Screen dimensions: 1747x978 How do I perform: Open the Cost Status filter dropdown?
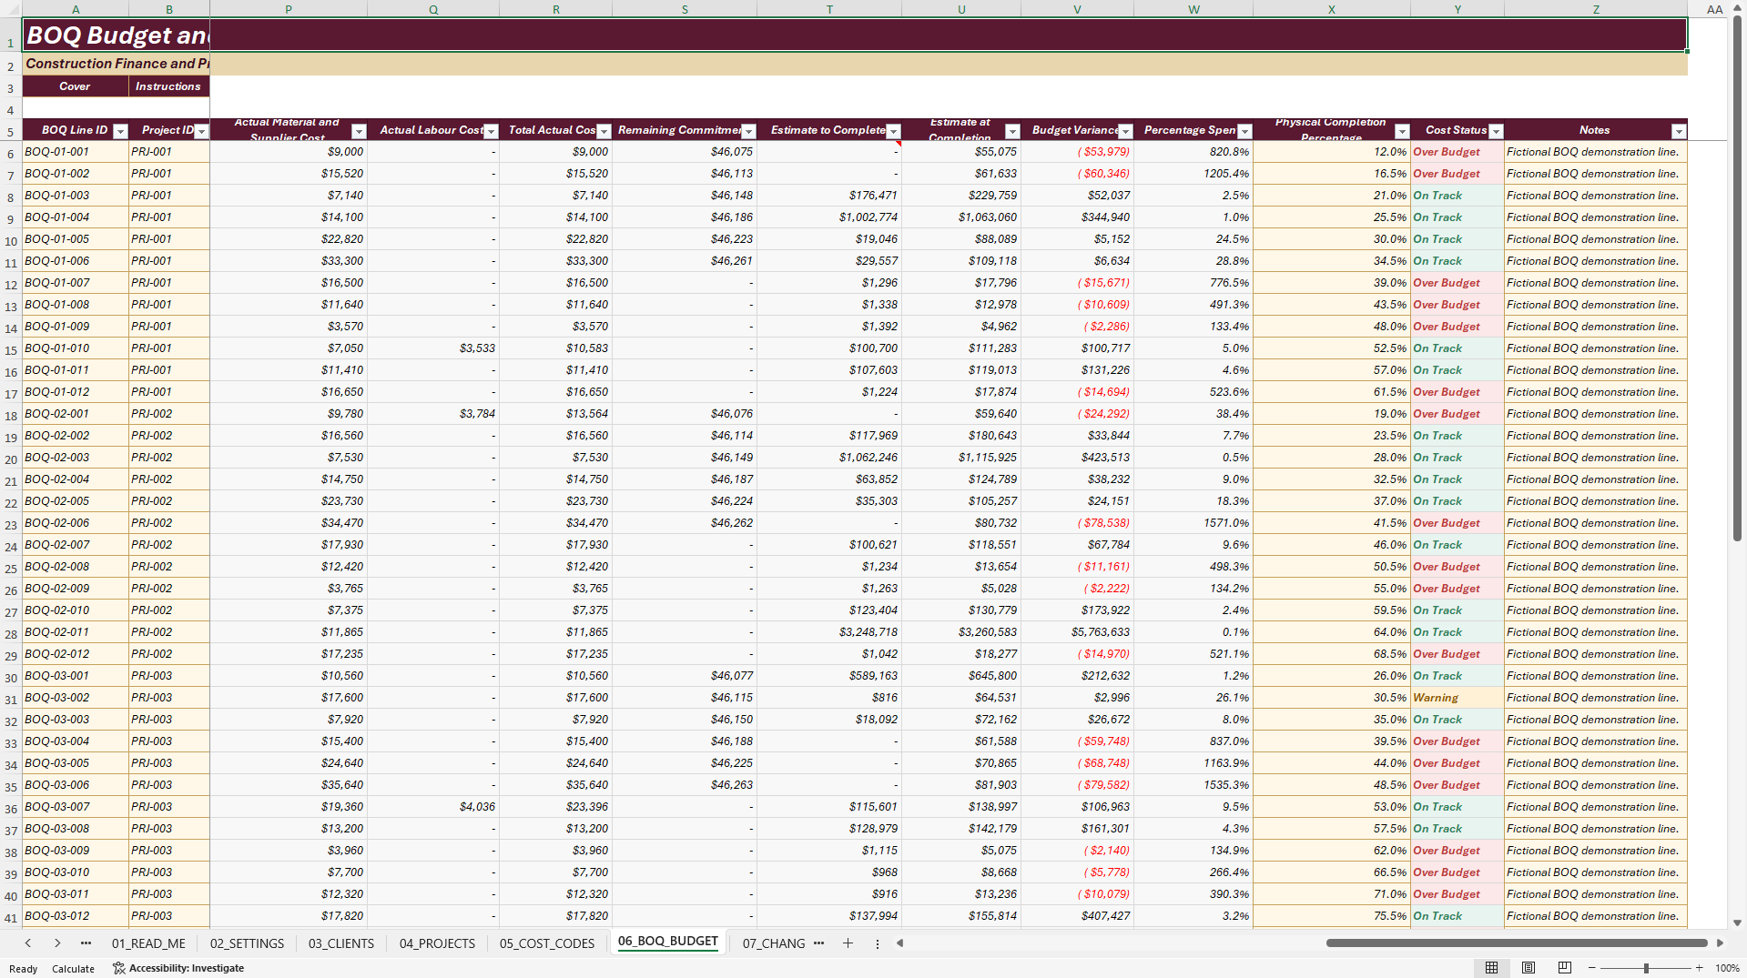(1496, 131)
